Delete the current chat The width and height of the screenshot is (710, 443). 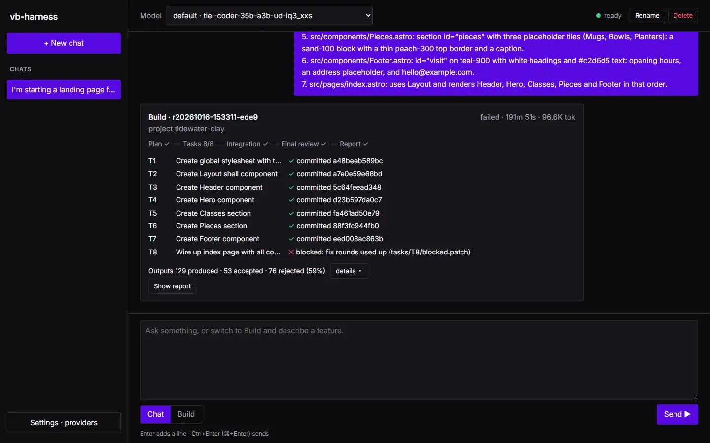coord(683,16)
